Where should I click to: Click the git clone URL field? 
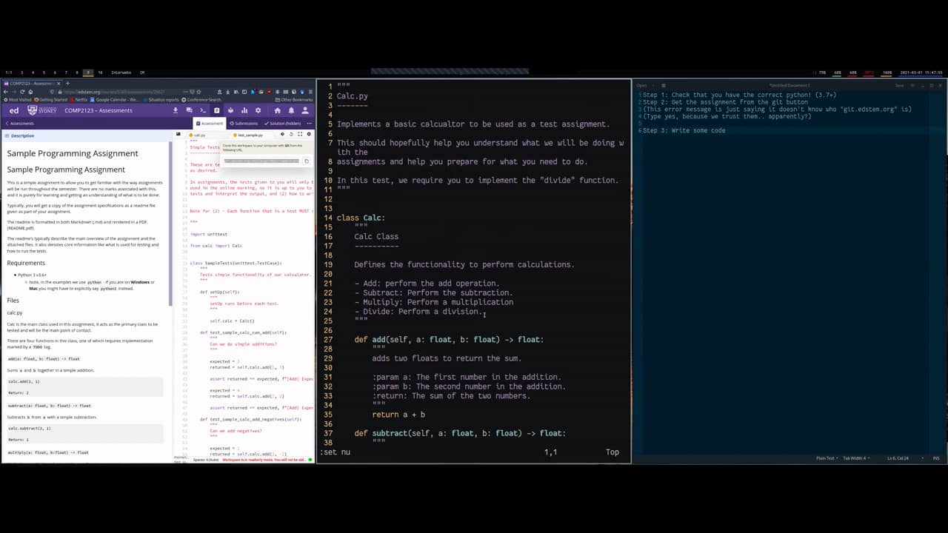coord(262,161)
